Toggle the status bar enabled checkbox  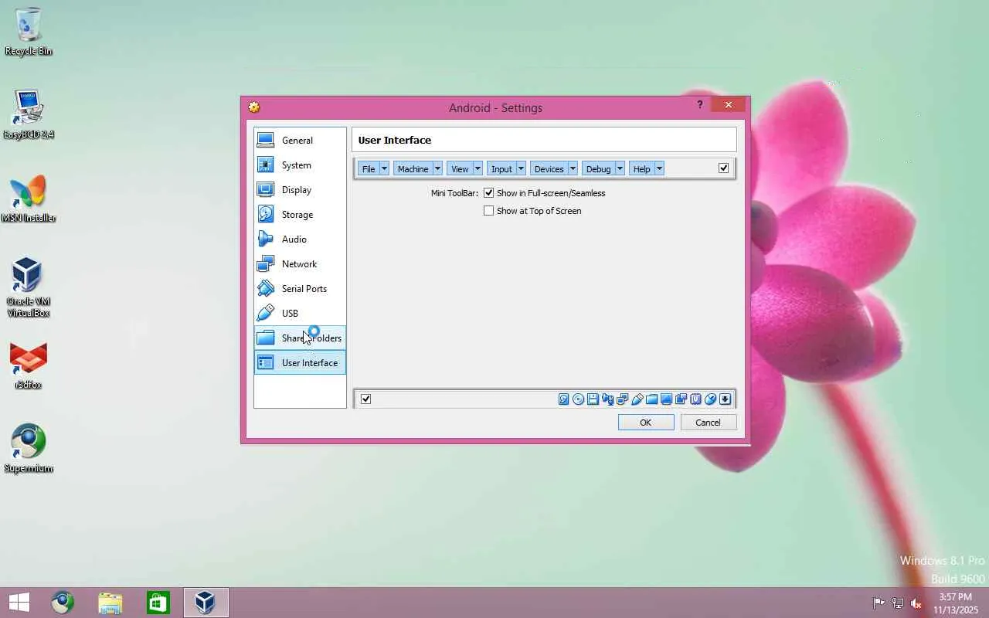pyautogui.click(x=365, y=399)
